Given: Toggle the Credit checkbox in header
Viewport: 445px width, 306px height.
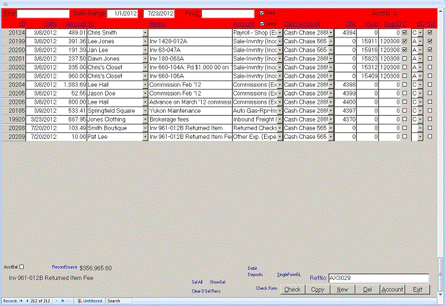Looking at the screenshot, I should pos(262,24).
